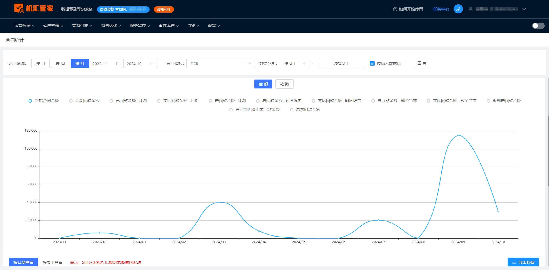This screenshot has height=270, width=549.
Task: Click the blue phone call icon
Action: 458,9
